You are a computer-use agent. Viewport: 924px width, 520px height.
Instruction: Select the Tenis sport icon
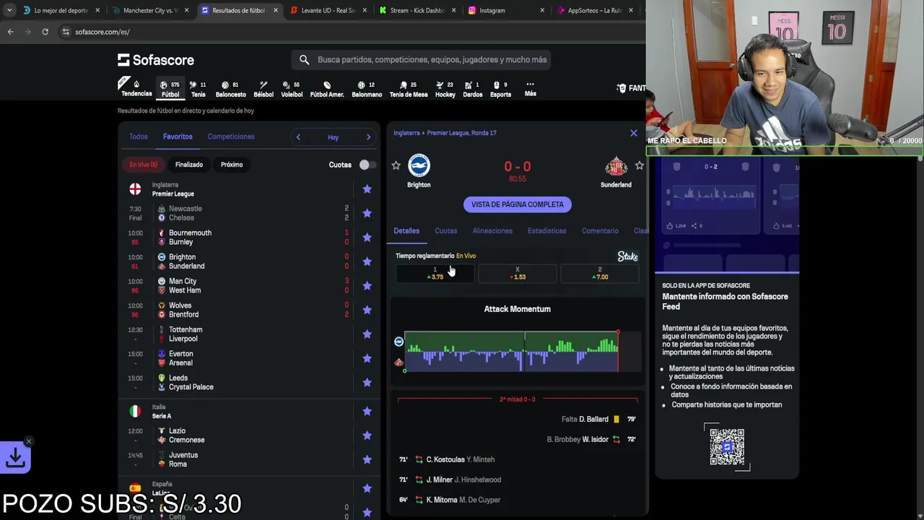tap(199, 88)
